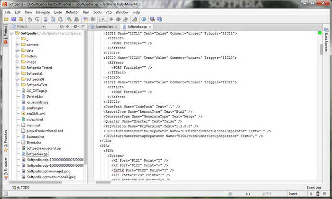Open the Tools menu

point(97,12)
